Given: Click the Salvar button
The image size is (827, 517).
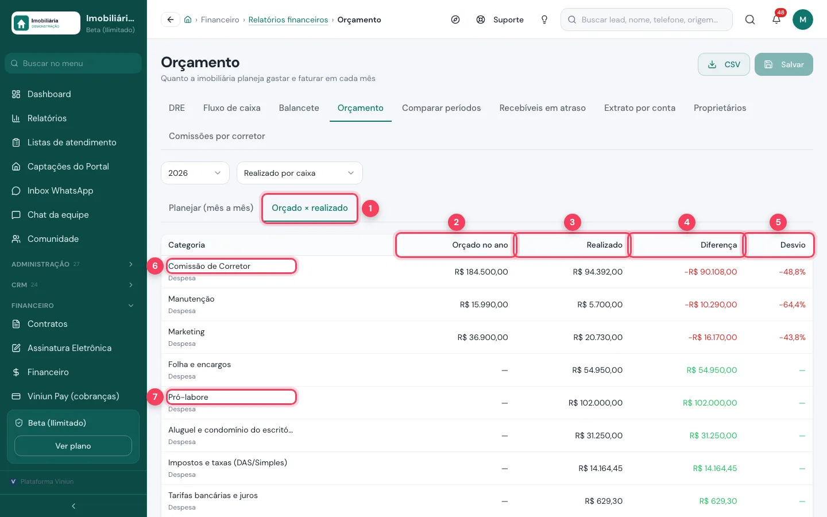Looking at the screenshot, I should [784, 64].
